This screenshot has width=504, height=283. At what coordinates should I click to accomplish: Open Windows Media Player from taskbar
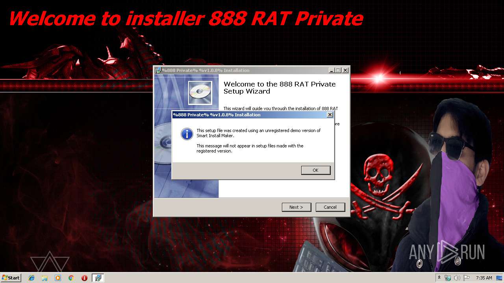tap(58, 278)
